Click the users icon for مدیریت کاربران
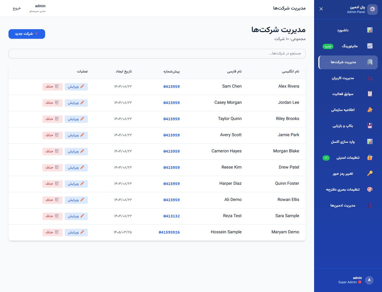 370,78
